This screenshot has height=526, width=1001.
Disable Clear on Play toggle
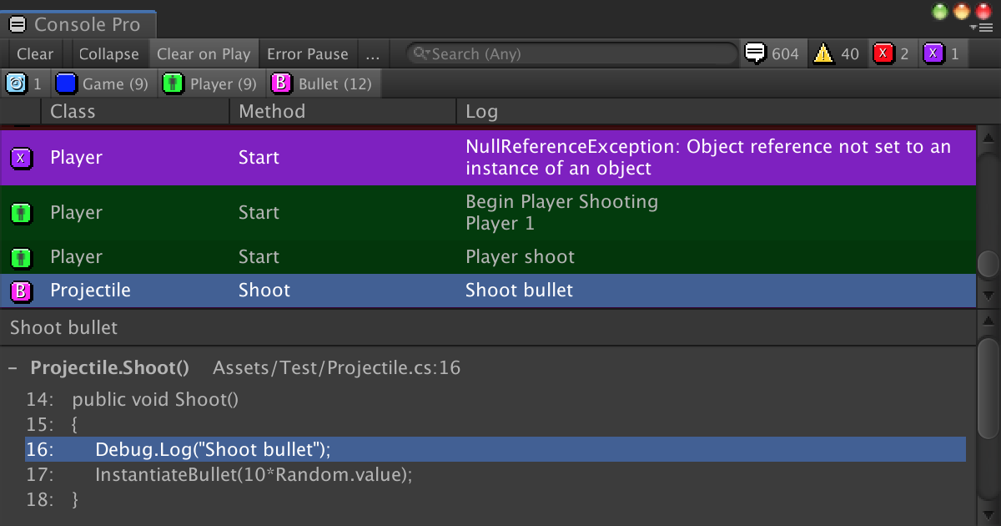[x=204, y=54]
